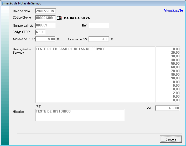
Task: Click the Histórico text box
Action: tap(80, 115)
